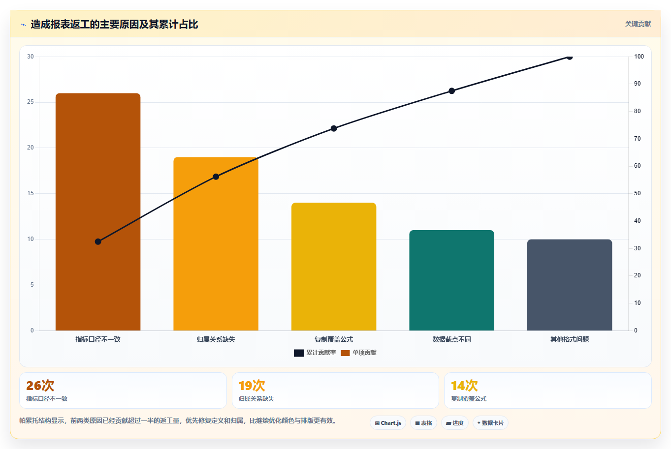Click x-axis label 复制覆盖公式
Image resolution: width=671 pixels, height=449 pixels.
(x=334, y=339)
